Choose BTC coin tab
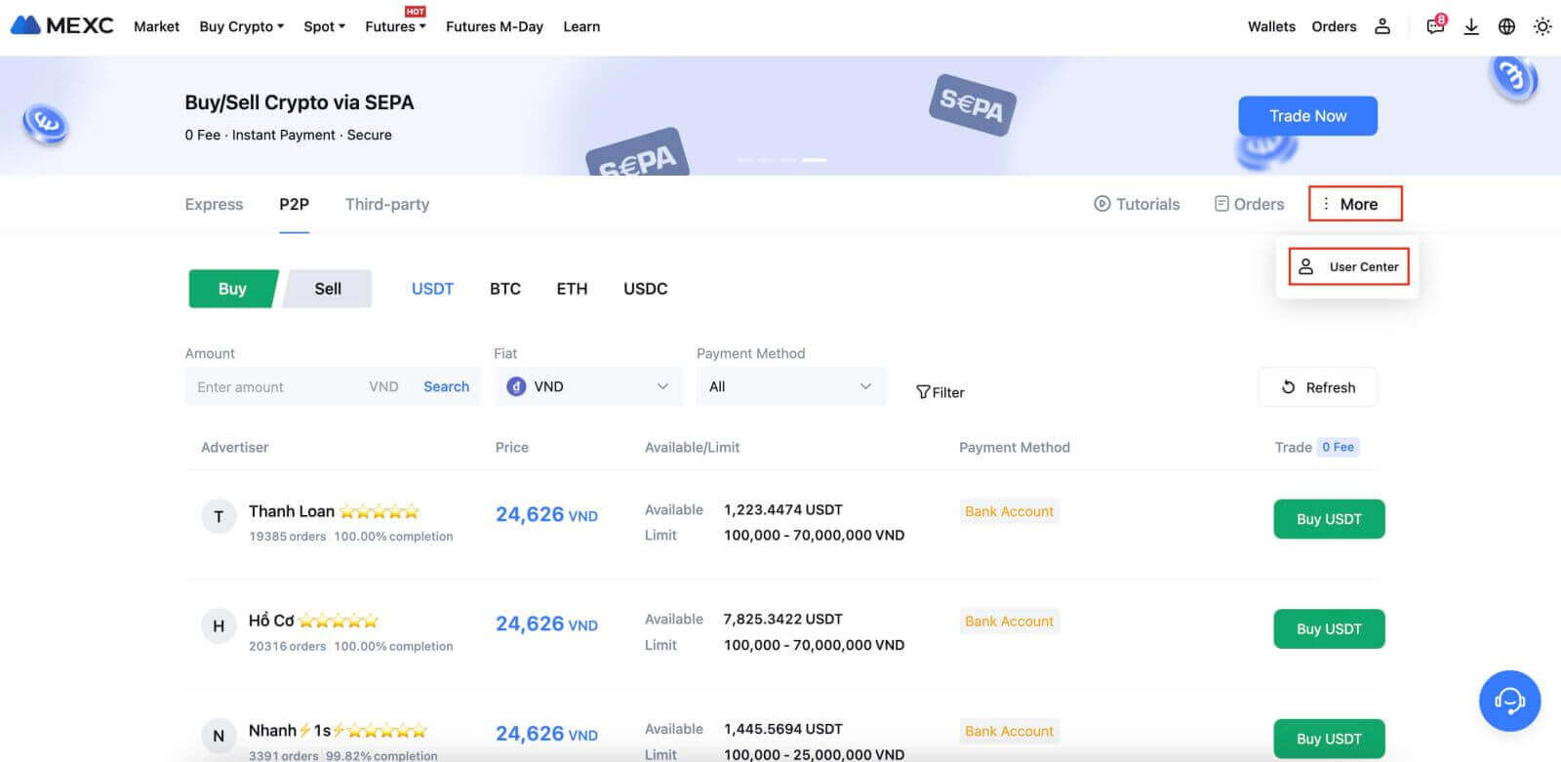1561x762 pixels. [x=505, y=289]
